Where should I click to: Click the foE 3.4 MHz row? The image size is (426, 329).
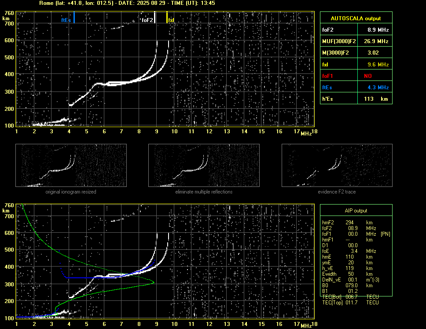coord(349,251)
